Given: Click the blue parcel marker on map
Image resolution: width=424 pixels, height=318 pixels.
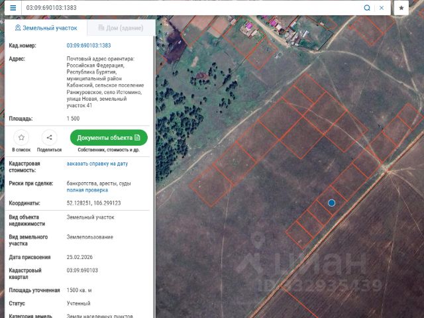Looking at the screenshot, I should tap(331, 203).
